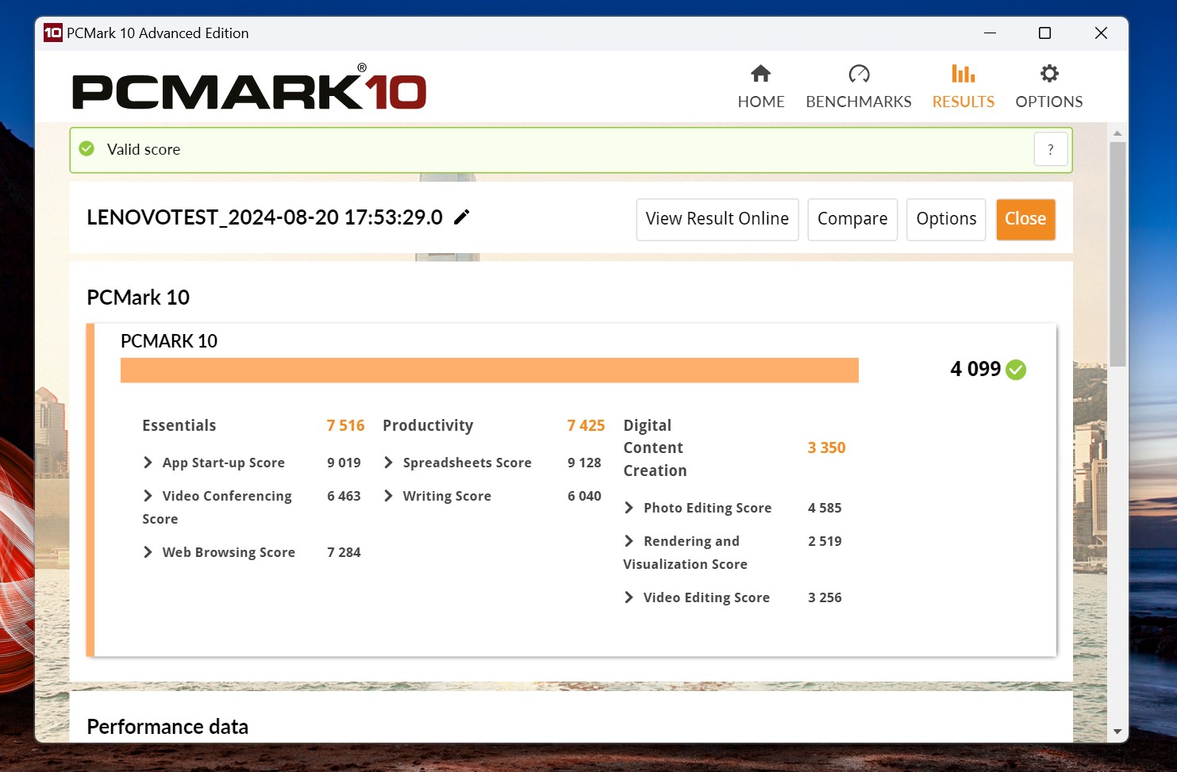Click the green checkmark beside 4 099 score
Image resolution: width=1177 pixels, height=772 pixels.
pos(1016,370)
